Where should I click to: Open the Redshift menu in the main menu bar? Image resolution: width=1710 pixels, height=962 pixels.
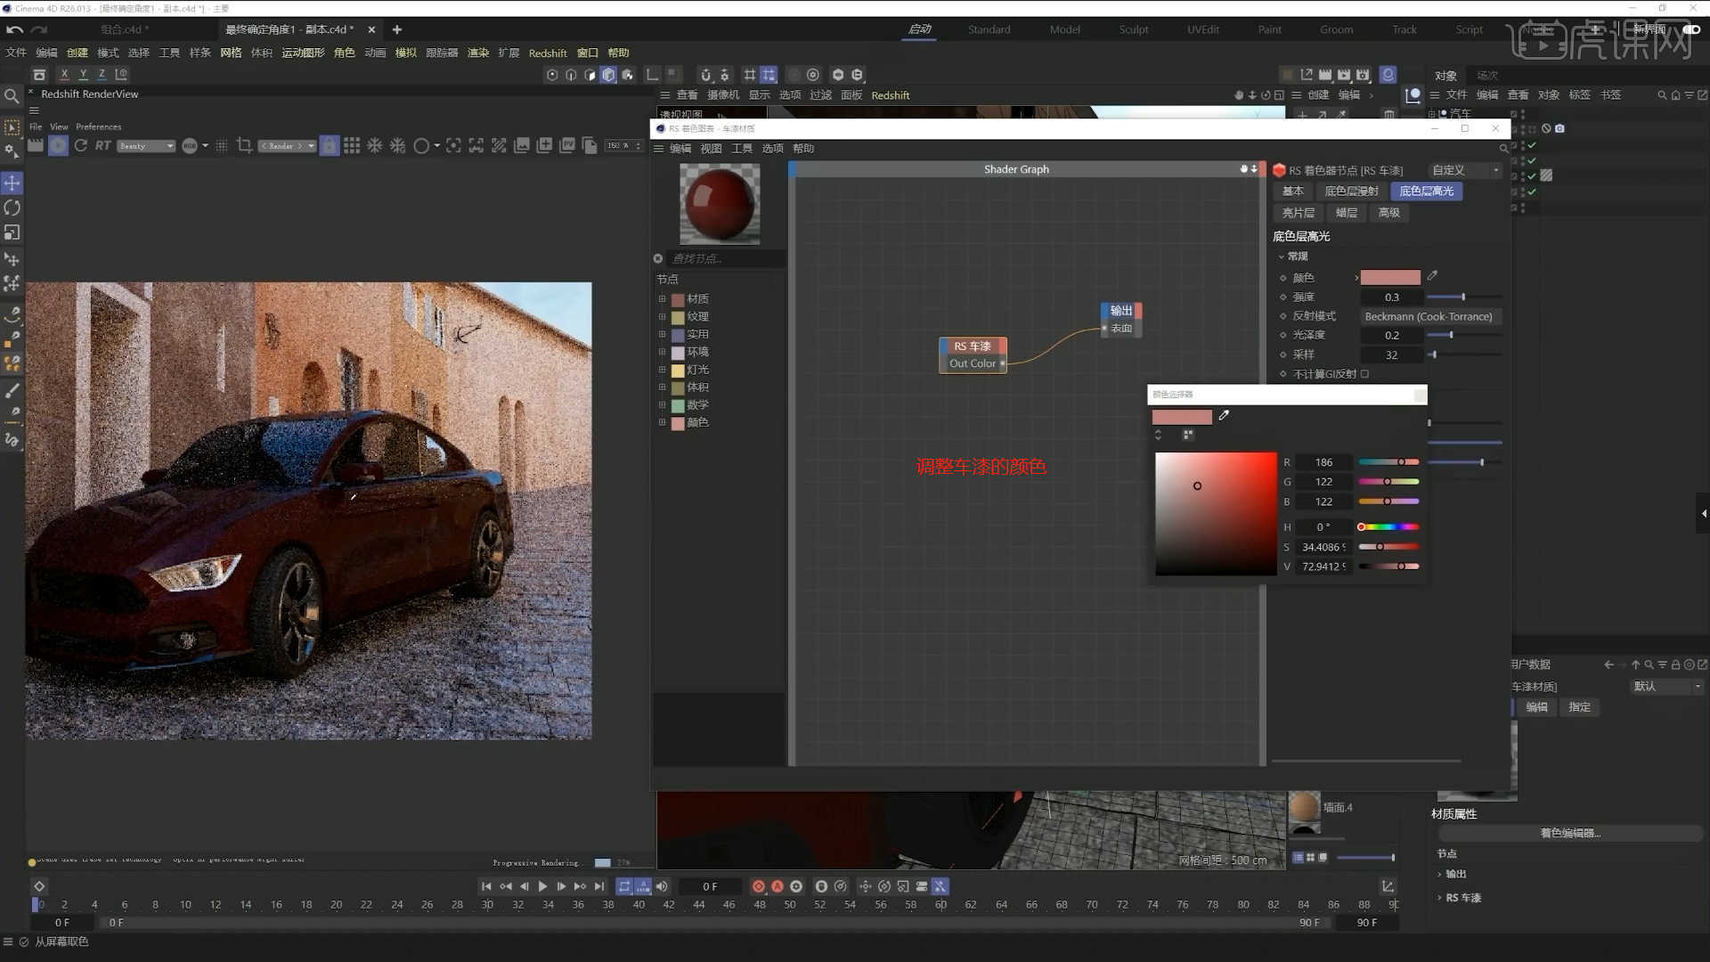[x=548, y=53]
